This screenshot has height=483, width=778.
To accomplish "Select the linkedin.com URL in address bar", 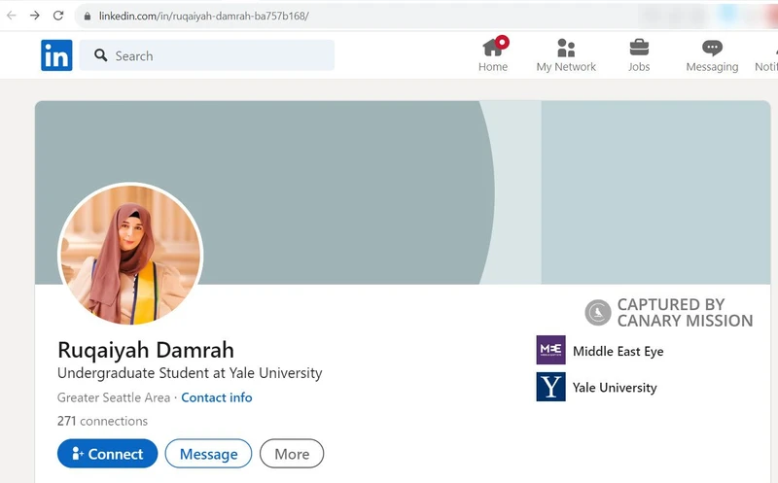I will coord(204,16).
